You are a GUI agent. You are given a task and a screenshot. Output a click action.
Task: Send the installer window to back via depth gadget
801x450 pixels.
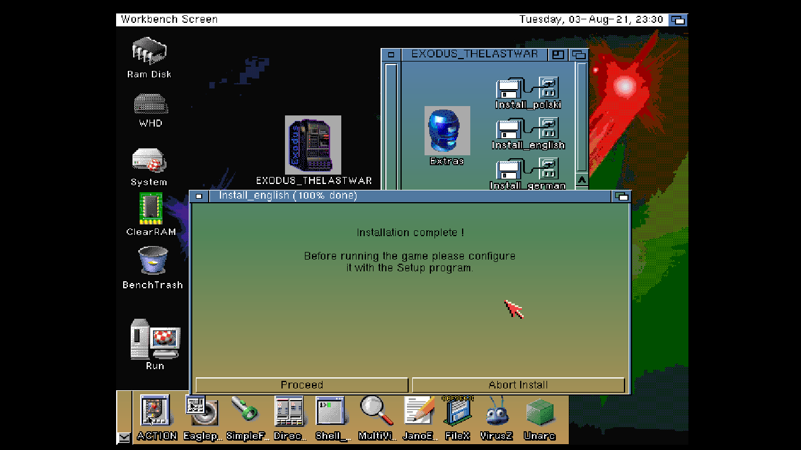pyautogui.click(x=622, y=196)
